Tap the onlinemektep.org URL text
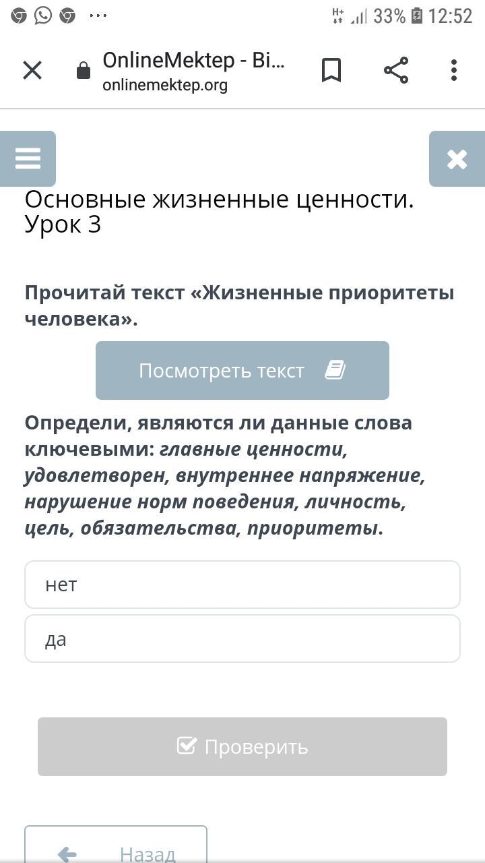This screenshot has height=863, width=485. 165,86
